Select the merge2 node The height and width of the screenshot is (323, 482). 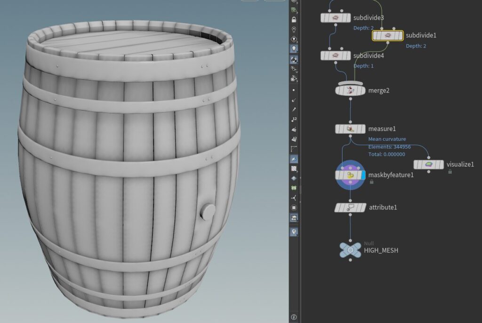(x=350, y=91)
